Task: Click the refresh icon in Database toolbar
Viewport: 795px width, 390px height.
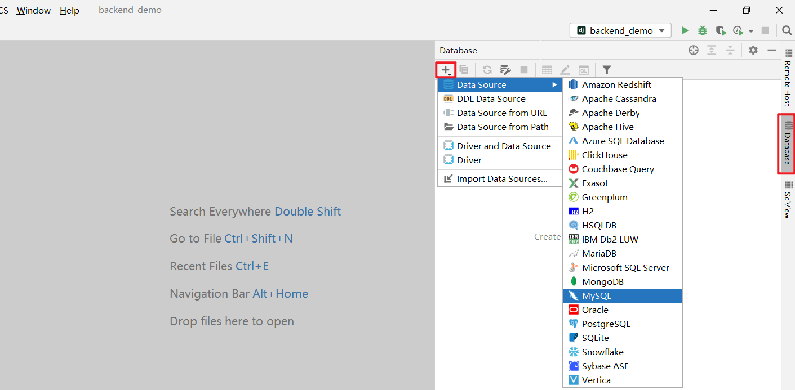Action: pyautogui.click(x=487, y=70)
